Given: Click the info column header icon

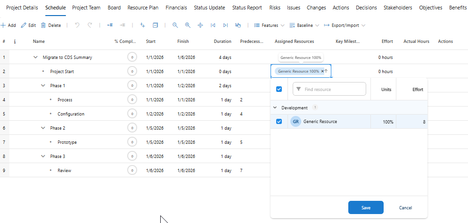Looking at the screenshot, I should tap(15, 41).
